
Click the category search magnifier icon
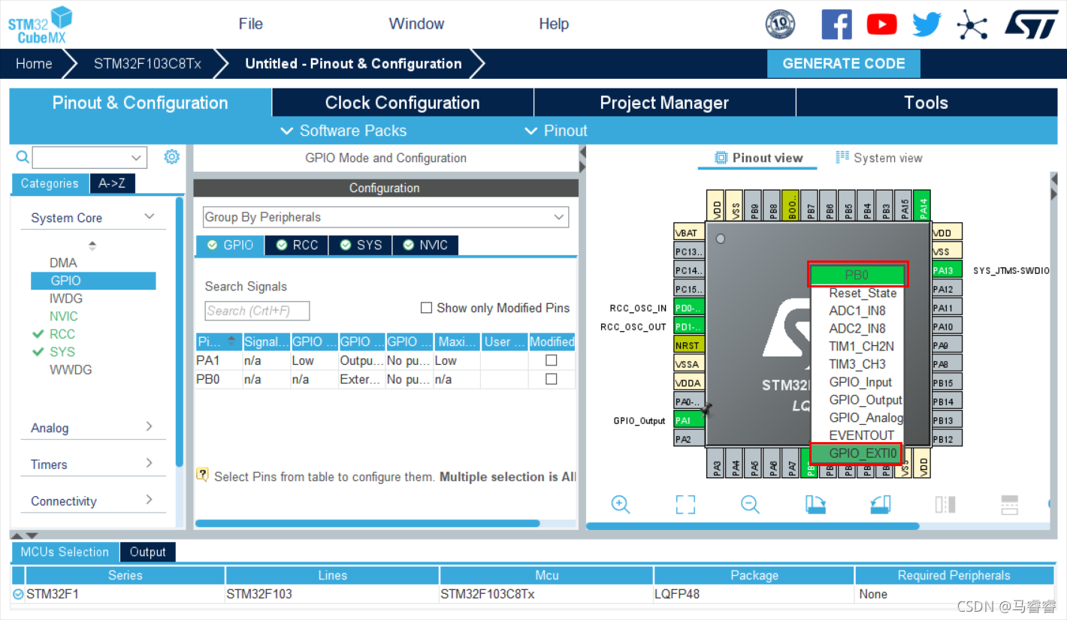23,157
